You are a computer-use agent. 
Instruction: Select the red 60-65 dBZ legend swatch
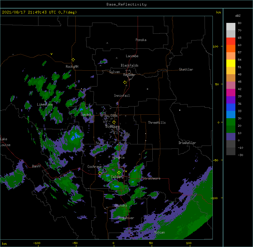pyautogui.click(x=231, y=41)
